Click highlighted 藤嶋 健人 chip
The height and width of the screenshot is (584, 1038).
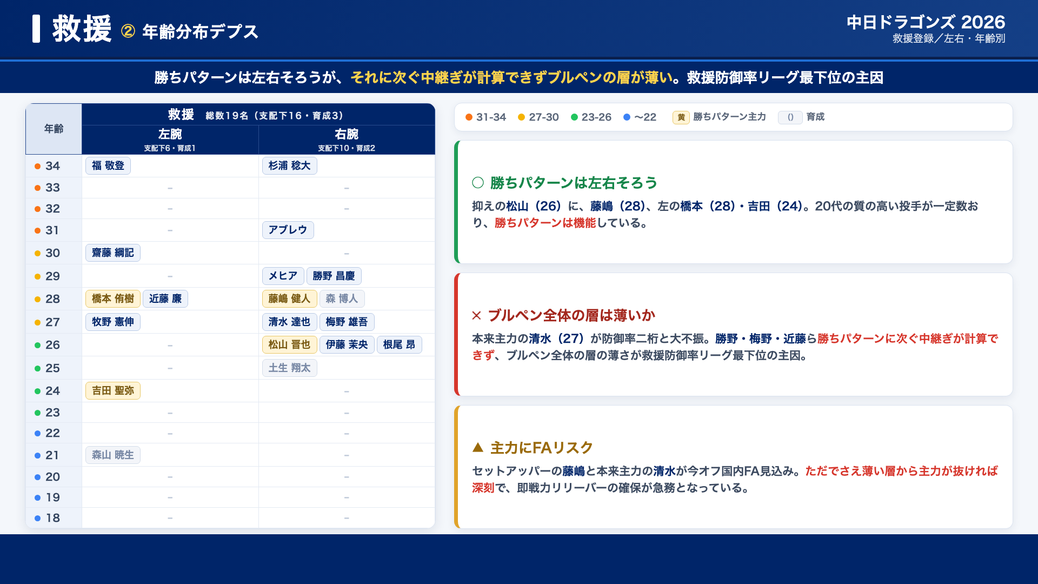point(289,298)
